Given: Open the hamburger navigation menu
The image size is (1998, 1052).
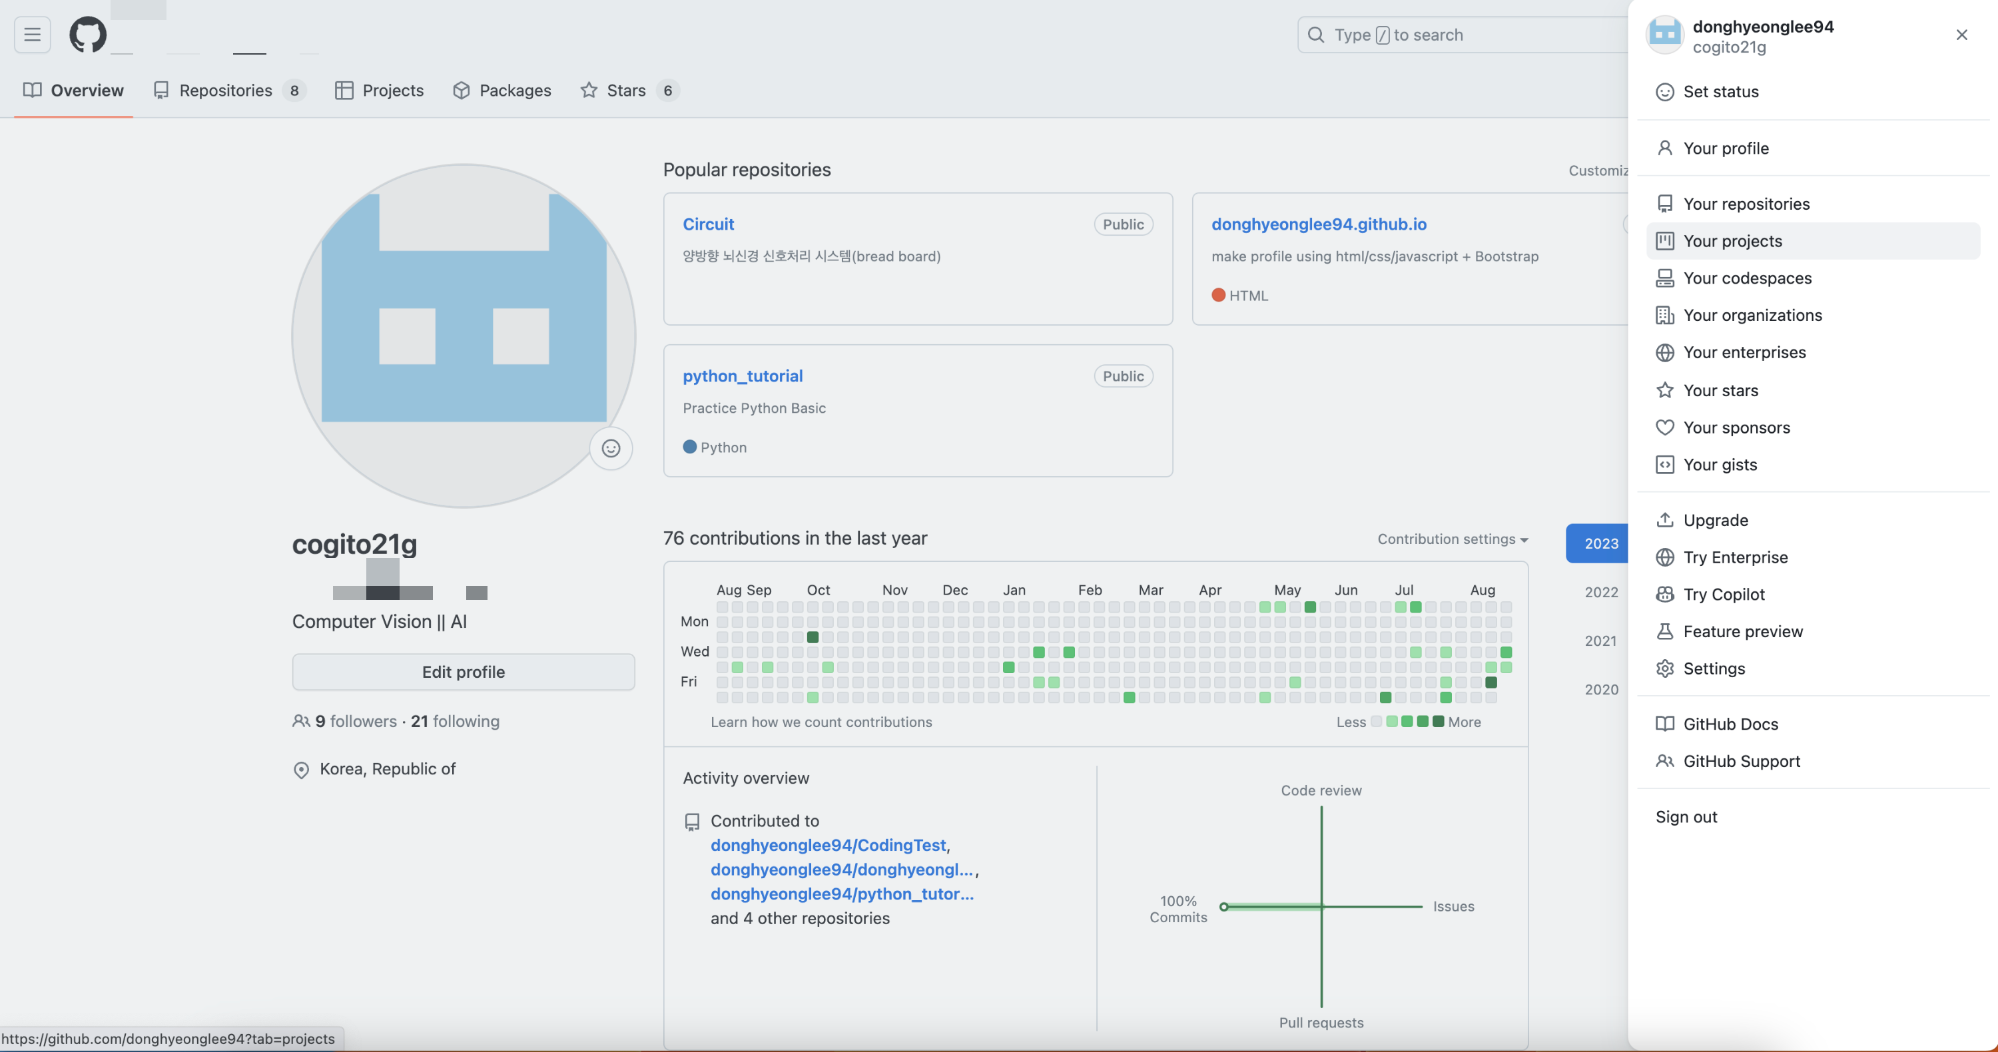Looking at the screenshot, I should pos(32,35).
